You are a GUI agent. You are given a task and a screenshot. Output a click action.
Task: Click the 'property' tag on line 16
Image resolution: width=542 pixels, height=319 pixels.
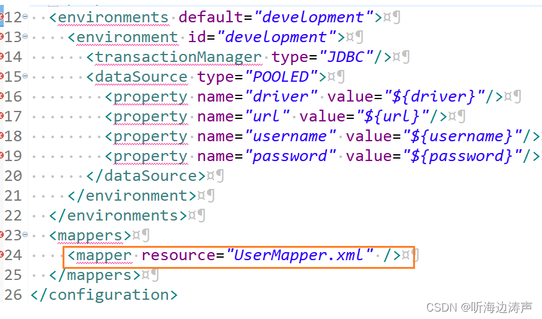click(151, 97)
